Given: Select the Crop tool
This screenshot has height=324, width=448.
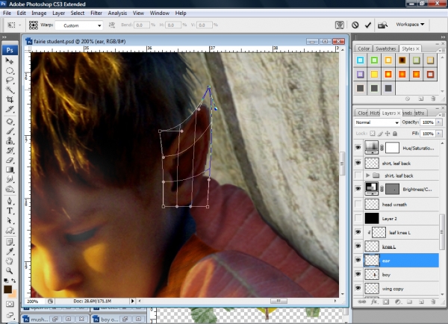Looking at the screenshot, I should (10, 99).
